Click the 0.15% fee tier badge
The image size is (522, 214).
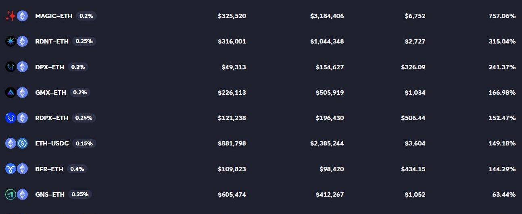pyautogui.click(x=84, y=143)
